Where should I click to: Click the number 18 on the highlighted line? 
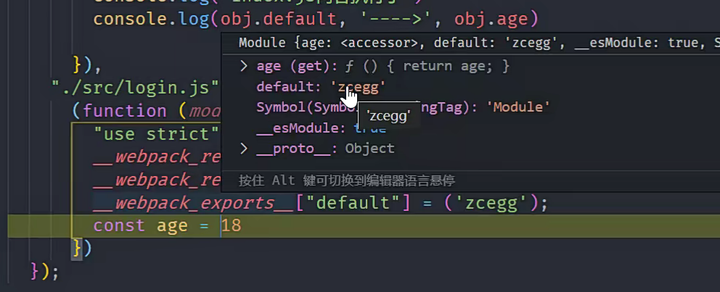(x=232, y=225)
